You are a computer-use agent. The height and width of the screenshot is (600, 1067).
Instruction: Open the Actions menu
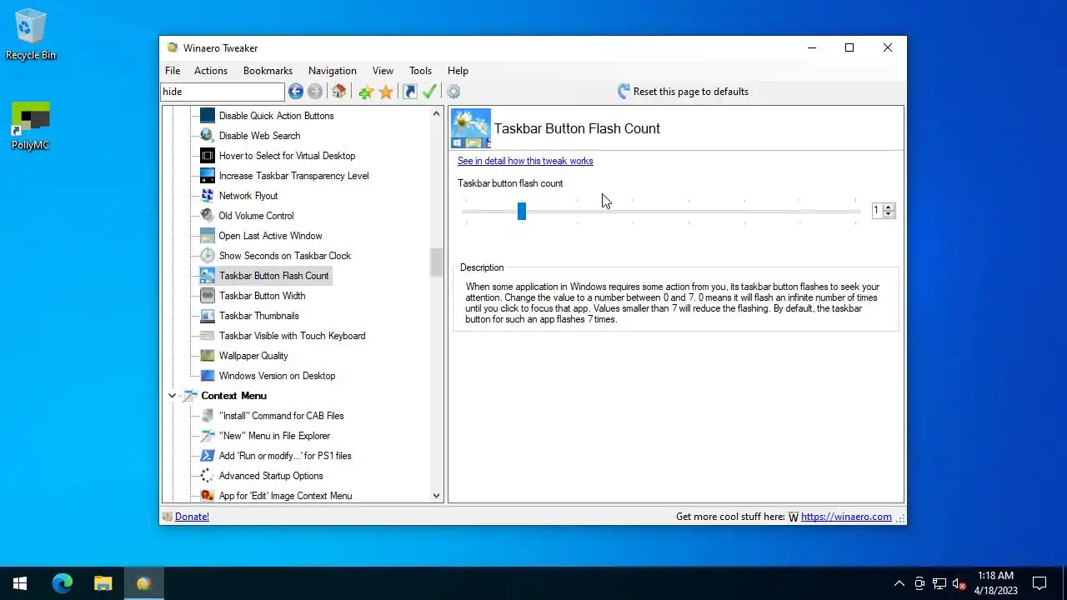[x=211, y=71]
